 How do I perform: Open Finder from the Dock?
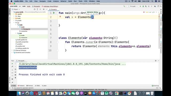[19, 93]
